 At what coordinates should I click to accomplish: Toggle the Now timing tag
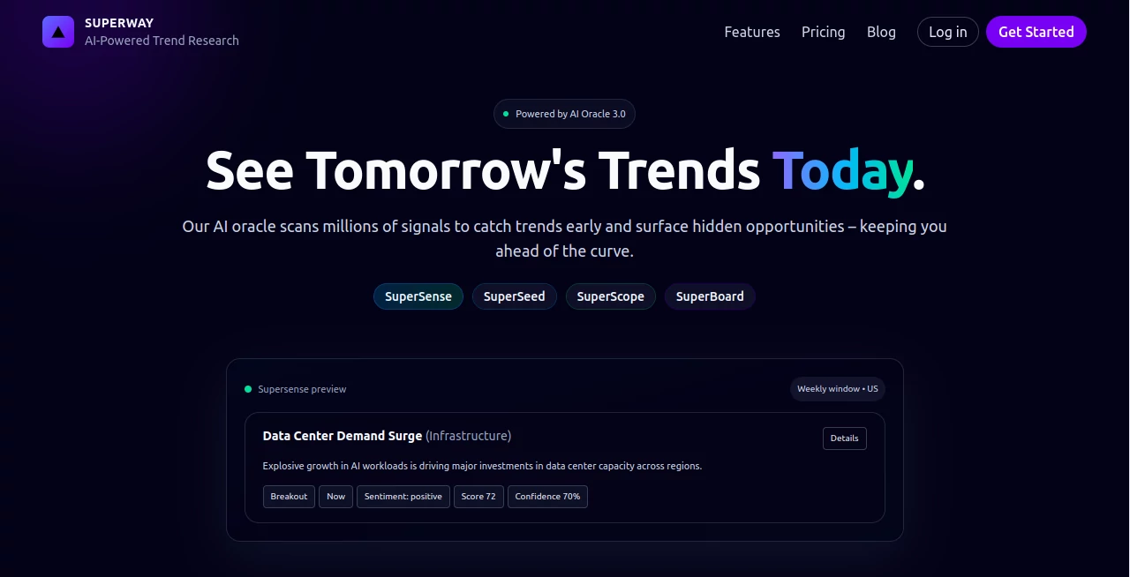(x=335, y=496)
